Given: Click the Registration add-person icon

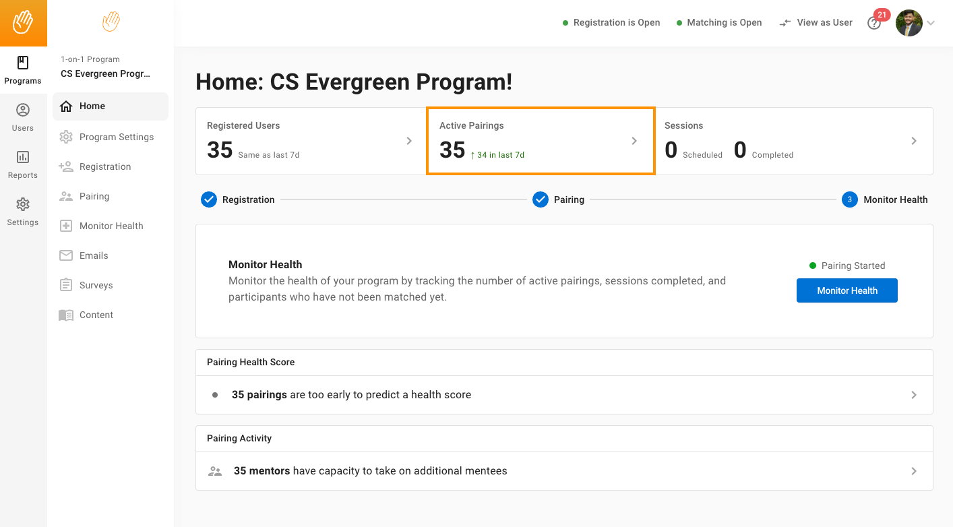Looking at the screenshot, I should point(66,166).
